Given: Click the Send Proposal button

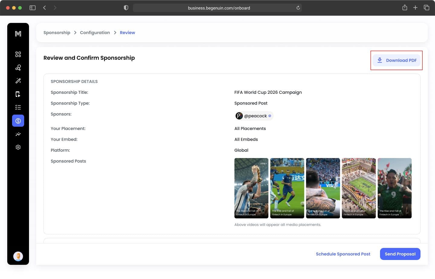Looking at the screenshot, I should pyautogui.click(x=400, y=254).
